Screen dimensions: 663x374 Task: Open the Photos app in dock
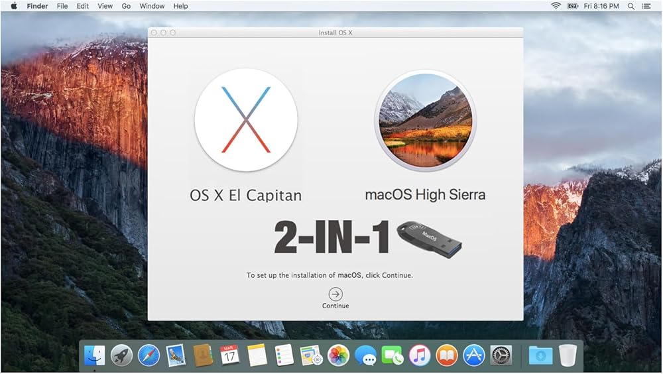point(338,355)
